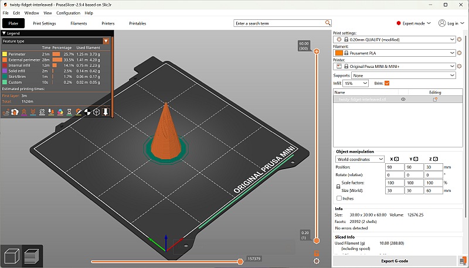Toggle the Center of gravity icon
This screenshot has width=469, height=268.
87,112
